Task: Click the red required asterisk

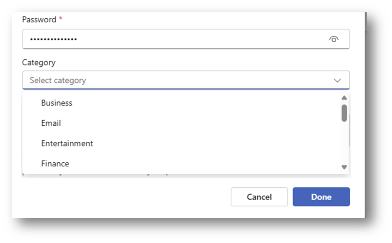Action: coord(61,18)
